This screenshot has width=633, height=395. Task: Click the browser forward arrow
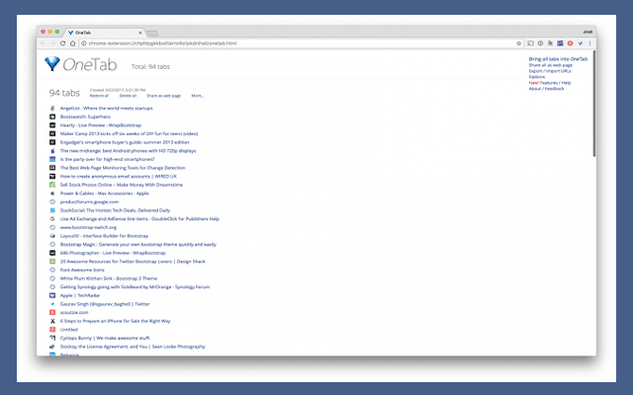click(x=52, y=43)
